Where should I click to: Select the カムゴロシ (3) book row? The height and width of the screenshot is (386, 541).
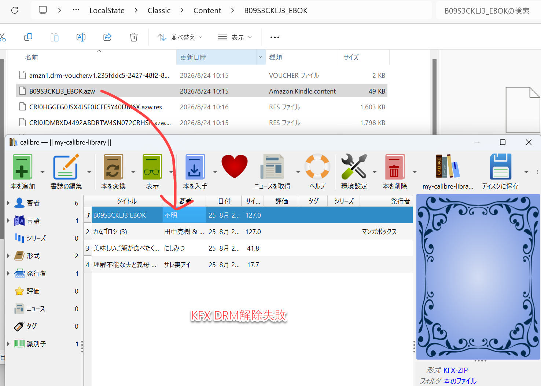(x=249, y=232)
